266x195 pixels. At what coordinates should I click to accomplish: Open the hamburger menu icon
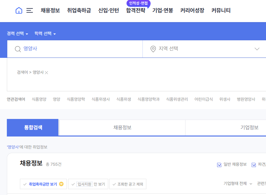pyautogui.click(x=30, y=10)
